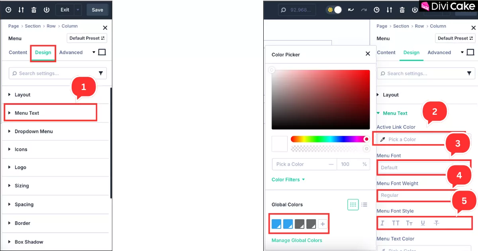Click Search settings field below Exit toolbar
This screenshot has width=478, height=251.
tap(58, 73)
